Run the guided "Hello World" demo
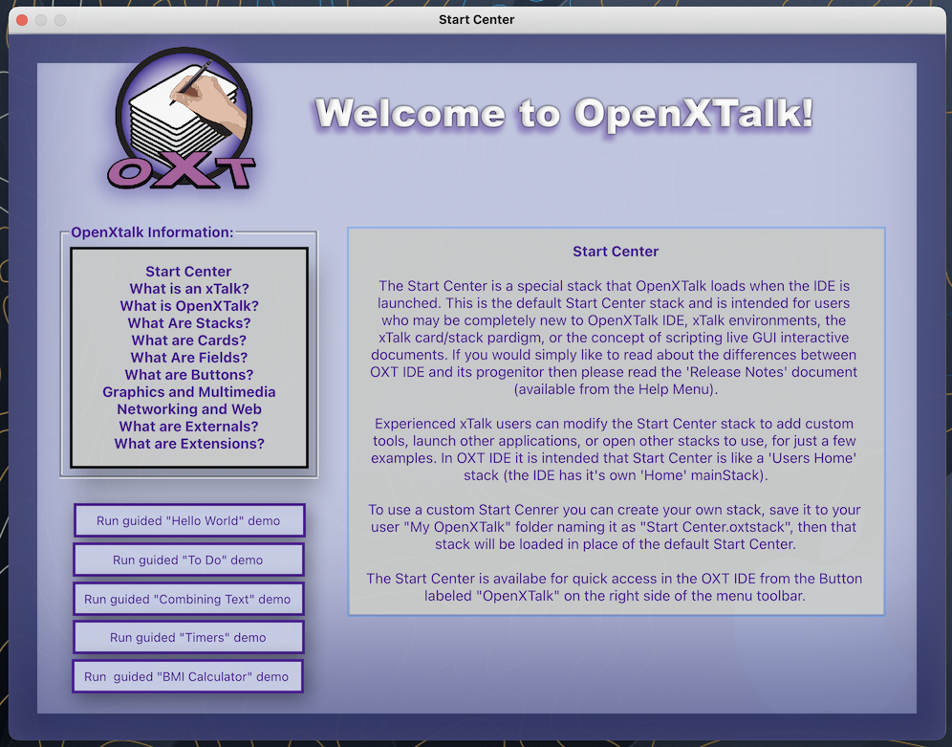The image size is (952, 747). click(189, 520)
